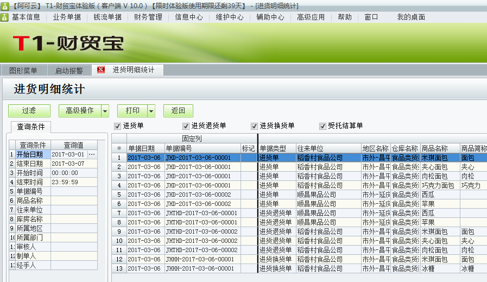Select the 查询条件 tab
The height and width of the screenshot is (282, 487).
(31, 127)
